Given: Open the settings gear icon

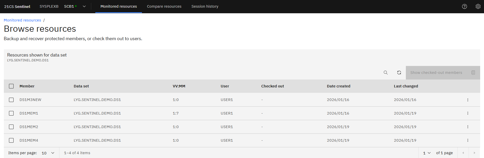Looking at the screenshot, I should click(x=478, y=6).
